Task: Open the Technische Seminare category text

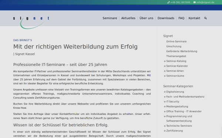Action: 179,126
